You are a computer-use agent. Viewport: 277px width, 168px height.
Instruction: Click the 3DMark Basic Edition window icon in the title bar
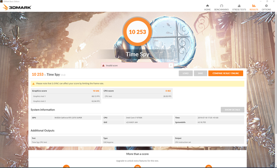pos(1,1)
